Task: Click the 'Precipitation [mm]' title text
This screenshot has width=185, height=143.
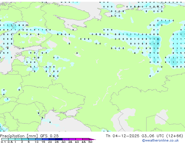Action: click(19, 136)
